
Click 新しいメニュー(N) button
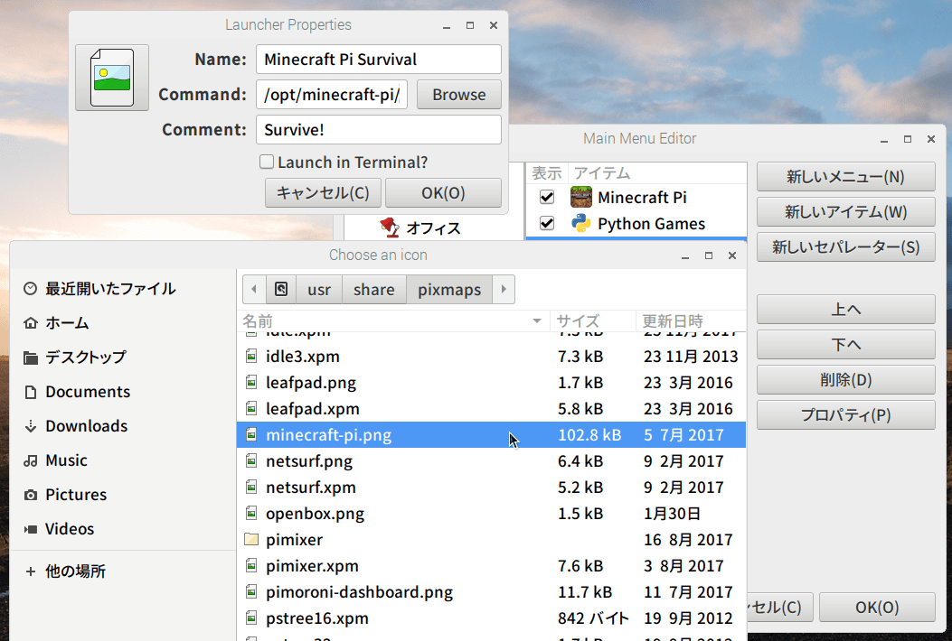(x=845, y=176)
